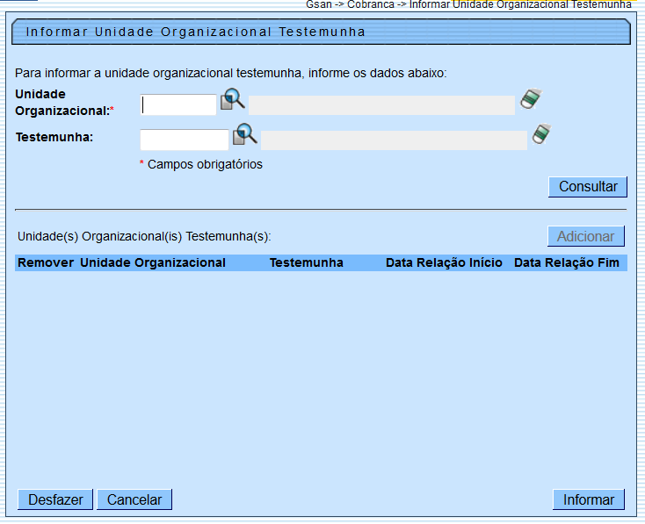The width and height of the screenshot is (645, 524).
Task: Click the Remover column header
Action: pos(46,262)
